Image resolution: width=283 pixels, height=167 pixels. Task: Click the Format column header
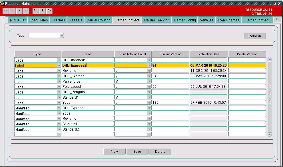point(88,54)
